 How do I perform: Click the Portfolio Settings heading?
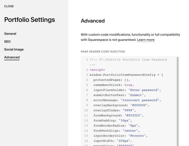pos(30,20)
